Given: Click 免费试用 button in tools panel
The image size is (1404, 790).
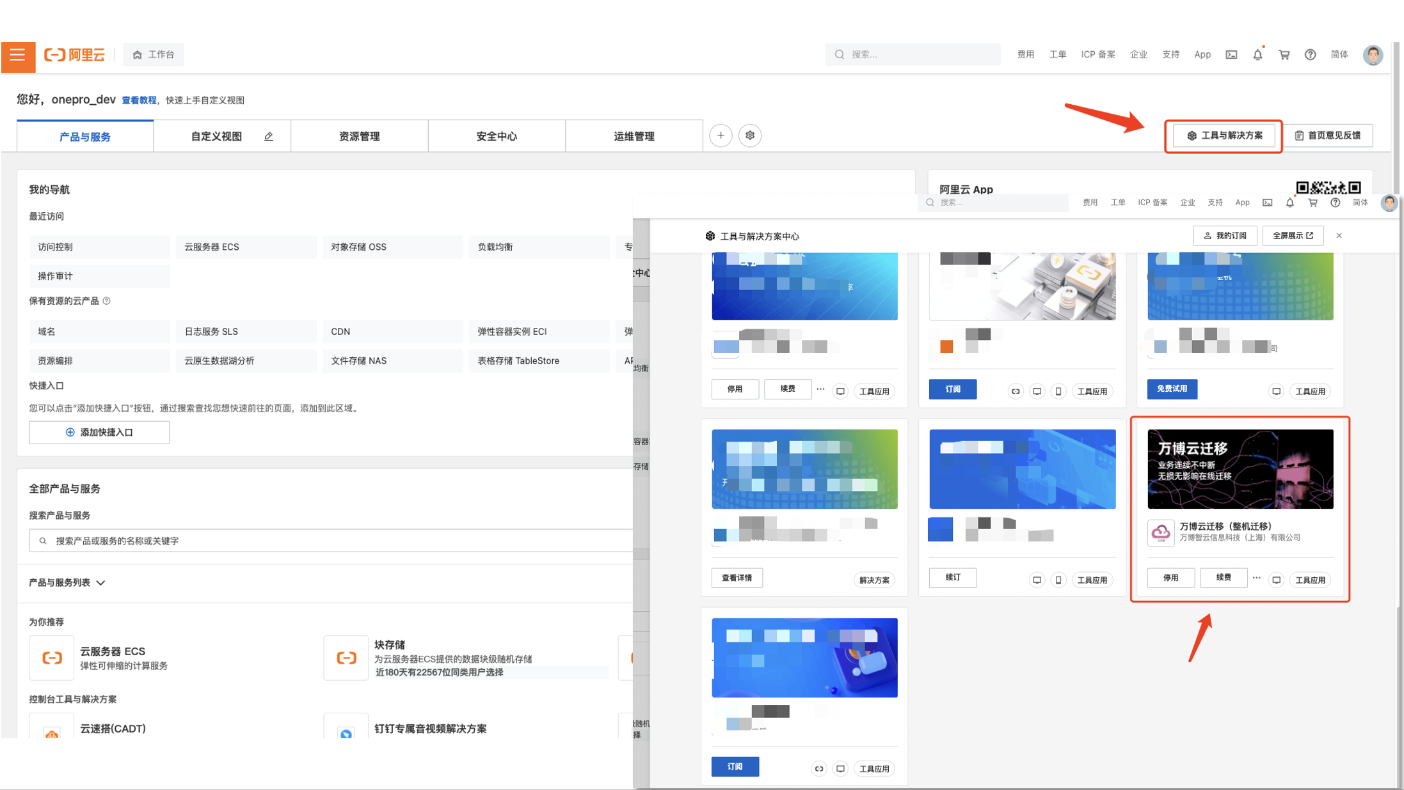Looking at the screenshot, I should [1172, 389].
